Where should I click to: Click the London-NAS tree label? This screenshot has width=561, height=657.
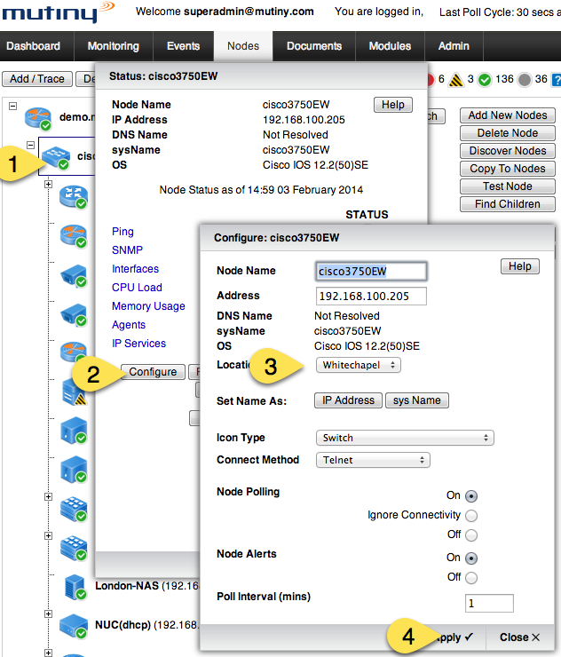pyautogui.click(x=147, y=586)
